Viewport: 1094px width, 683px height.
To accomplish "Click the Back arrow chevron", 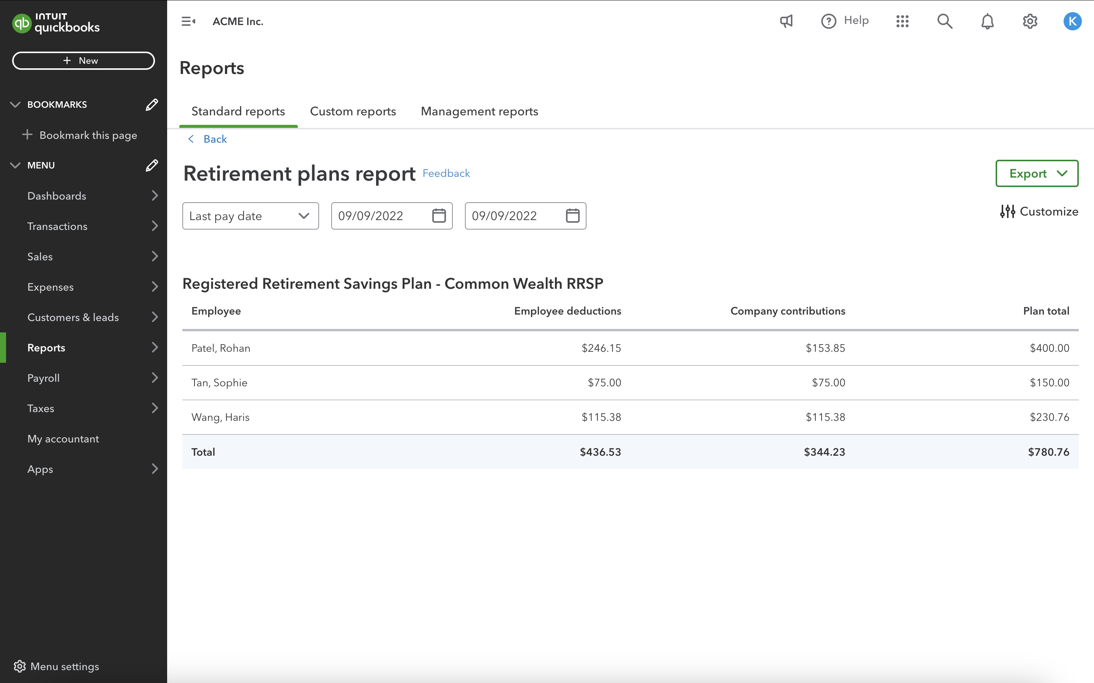I will (x=191, y=138).
